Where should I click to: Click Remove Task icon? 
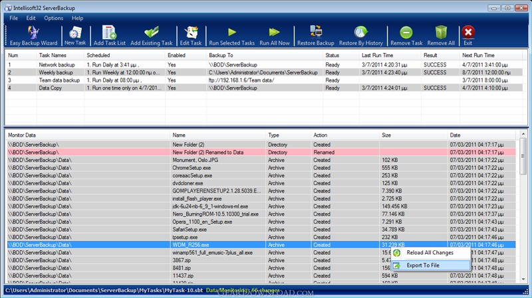point(406,33)
